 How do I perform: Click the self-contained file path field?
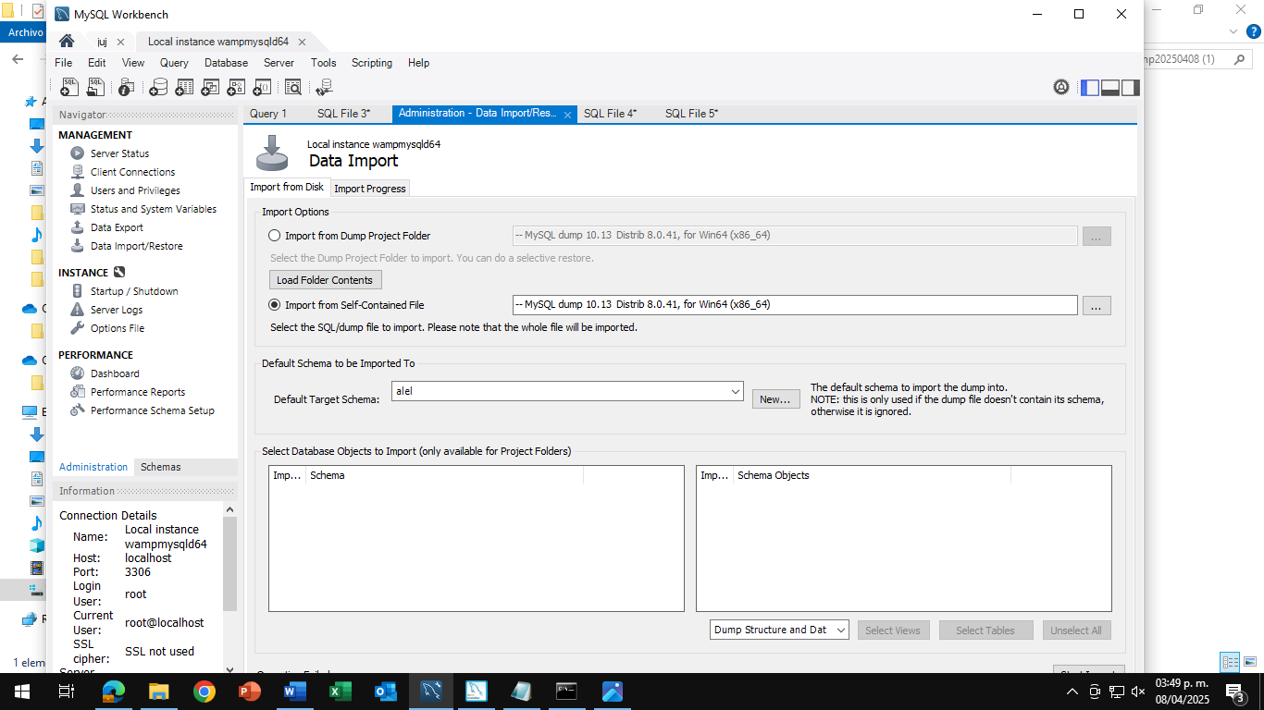(x=795, y=305)
